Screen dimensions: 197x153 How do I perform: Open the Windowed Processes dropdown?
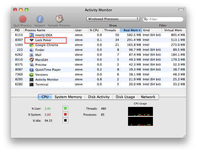[113, 19]
